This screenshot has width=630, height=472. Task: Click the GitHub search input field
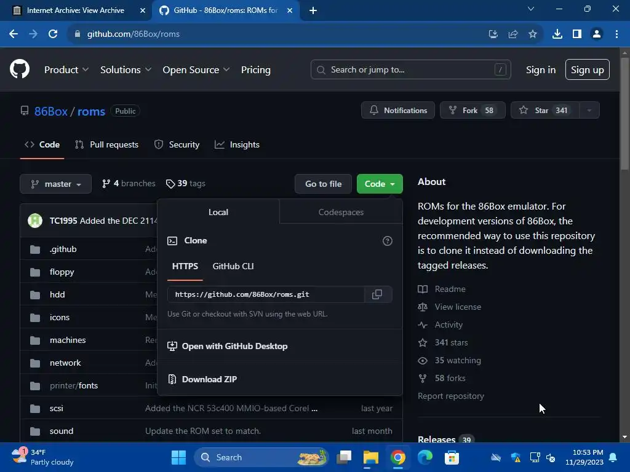410,70
